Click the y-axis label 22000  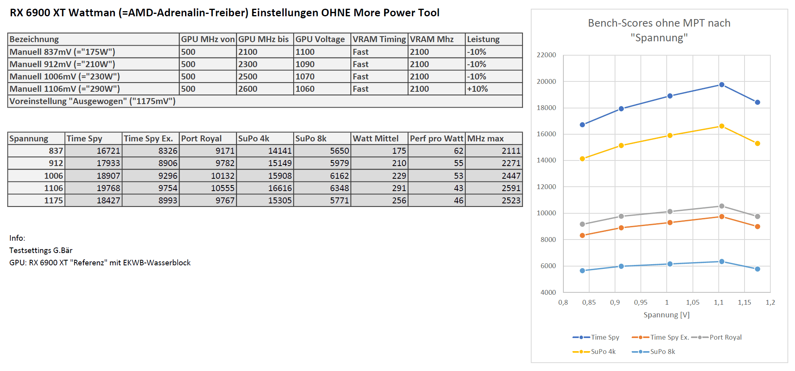click(x=546, y=55)
